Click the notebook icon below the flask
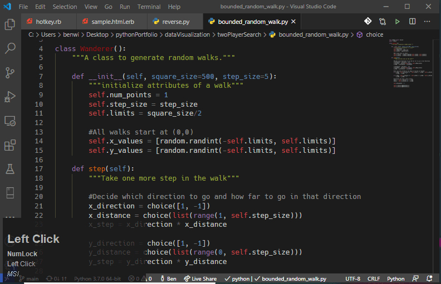Screen dimensions: 441x284 tap(10, 193)
